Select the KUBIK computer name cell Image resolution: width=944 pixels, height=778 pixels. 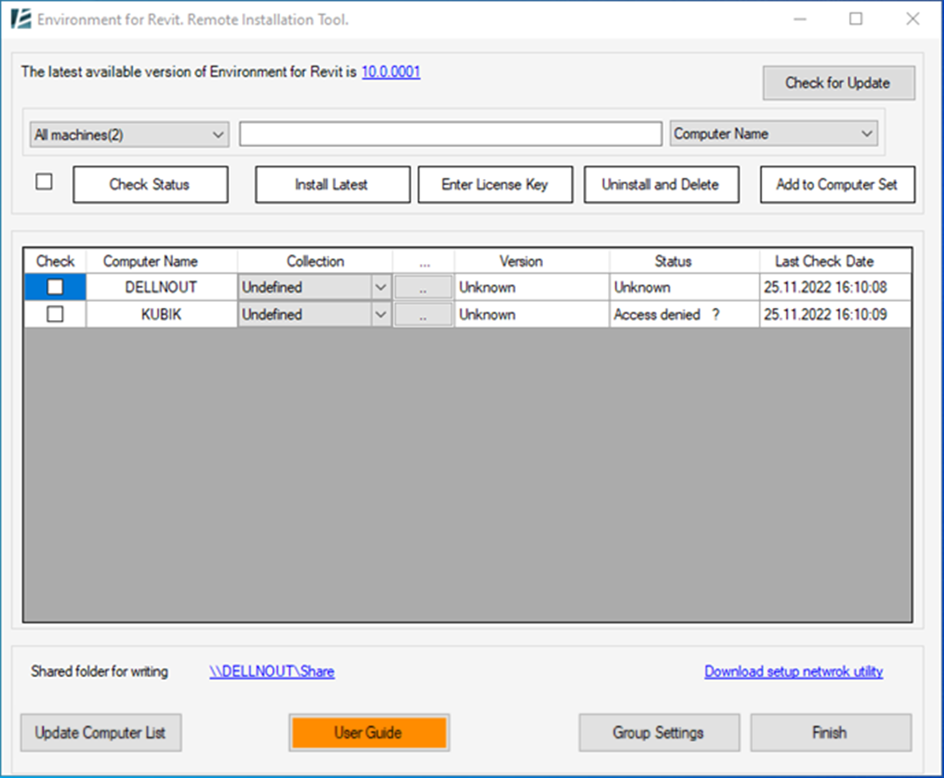[x=161, y=314]
